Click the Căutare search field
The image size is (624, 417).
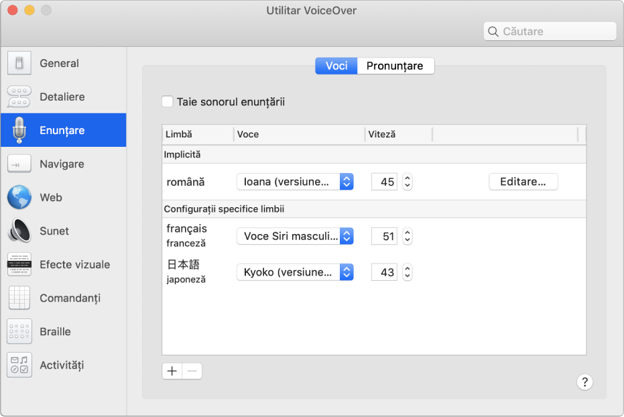[x=550, y=31]
